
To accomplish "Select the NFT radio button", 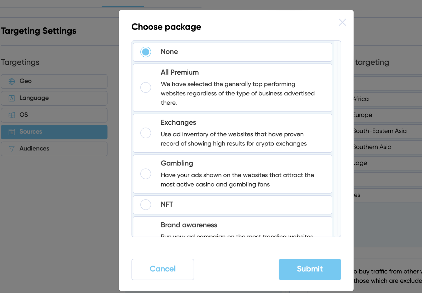I will tap(146, 204).
